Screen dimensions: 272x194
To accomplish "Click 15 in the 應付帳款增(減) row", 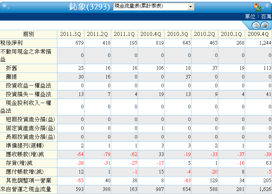I will click(x=161, y=172).
